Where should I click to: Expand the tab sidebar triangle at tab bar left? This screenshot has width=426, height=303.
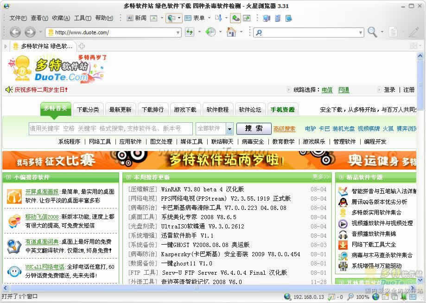pos(6,46)
